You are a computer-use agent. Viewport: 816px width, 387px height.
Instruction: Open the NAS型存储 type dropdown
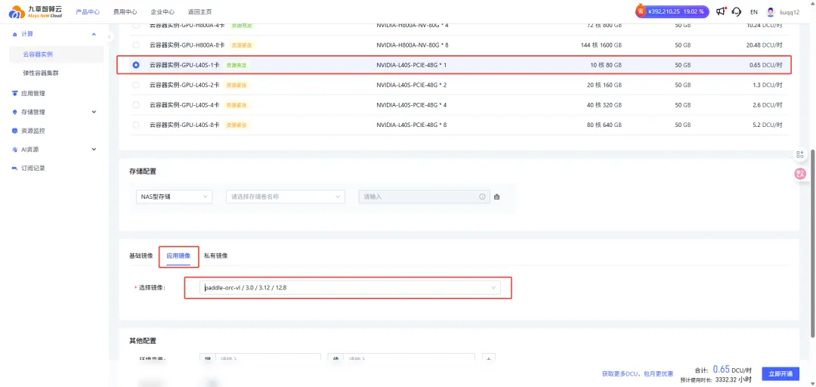pyautogui.click(x=175, y=197)
